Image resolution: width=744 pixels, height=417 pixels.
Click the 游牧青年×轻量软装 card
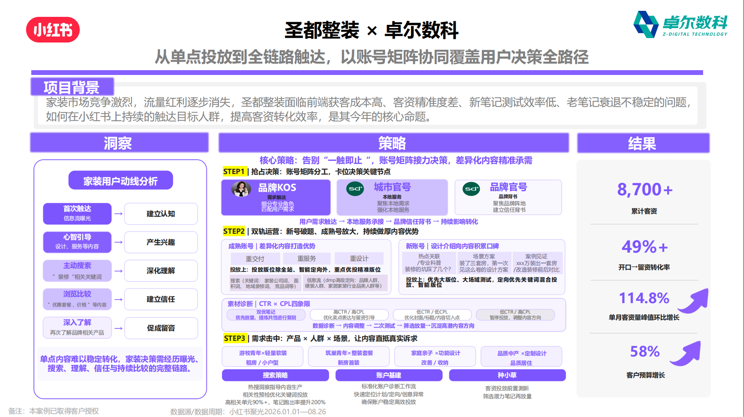click(263, 357)
